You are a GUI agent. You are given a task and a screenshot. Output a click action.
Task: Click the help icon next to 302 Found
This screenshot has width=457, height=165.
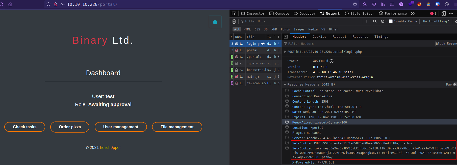point(332,61)
